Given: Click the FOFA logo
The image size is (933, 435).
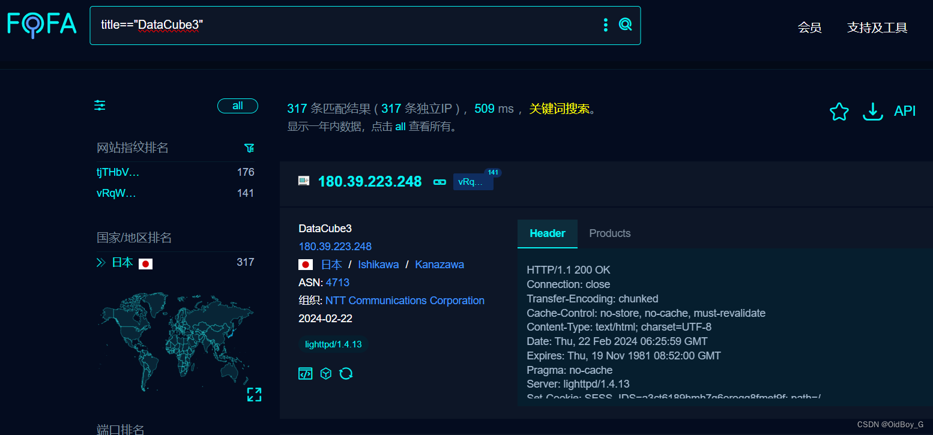Looking at the screenshot, I should [42, 25].
